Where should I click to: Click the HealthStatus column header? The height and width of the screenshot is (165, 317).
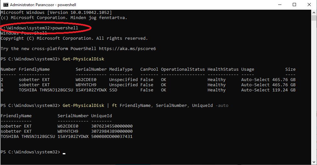coord(223,69)
